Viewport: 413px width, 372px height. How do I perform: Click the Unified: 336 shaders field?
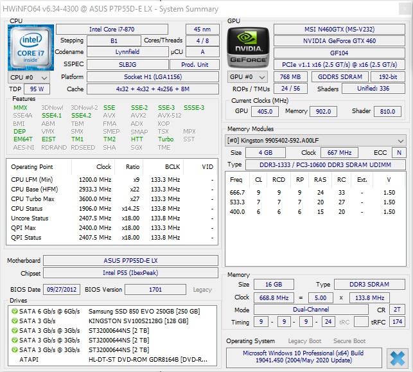(x=373, y=89)
